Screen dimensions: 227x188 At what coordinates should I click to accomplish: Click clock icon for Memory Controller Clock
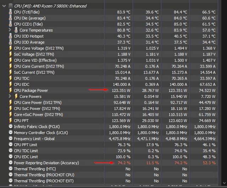coord(11,132)
